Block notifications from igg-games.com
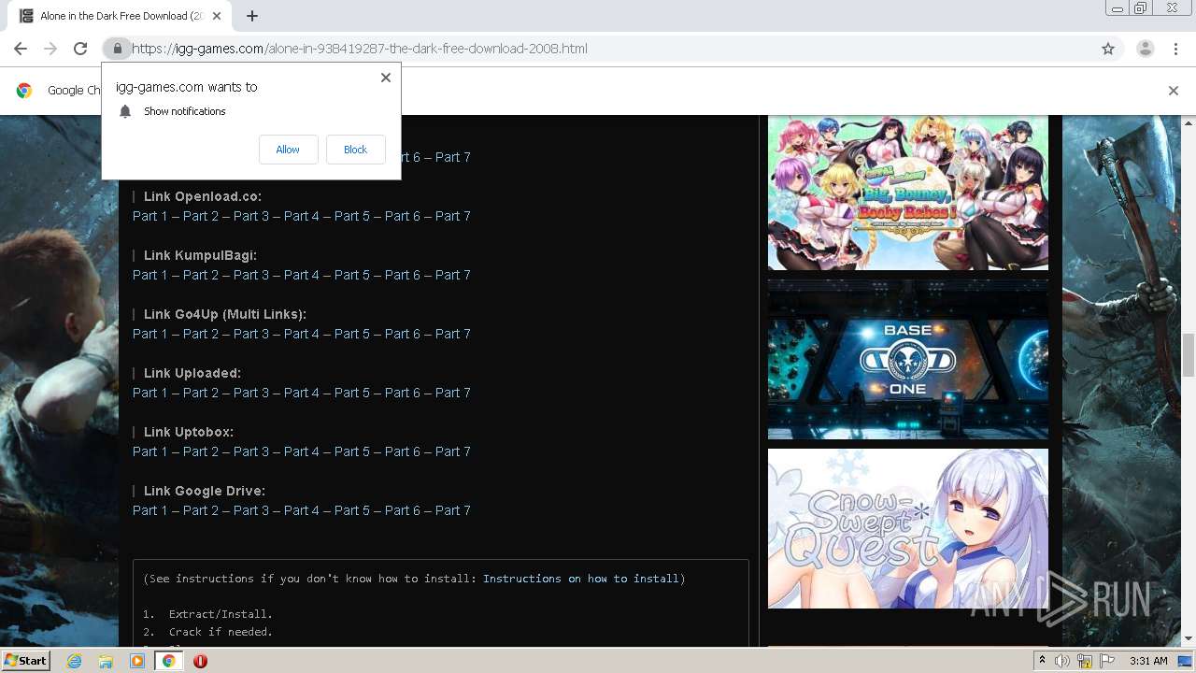 click(355, 150)
